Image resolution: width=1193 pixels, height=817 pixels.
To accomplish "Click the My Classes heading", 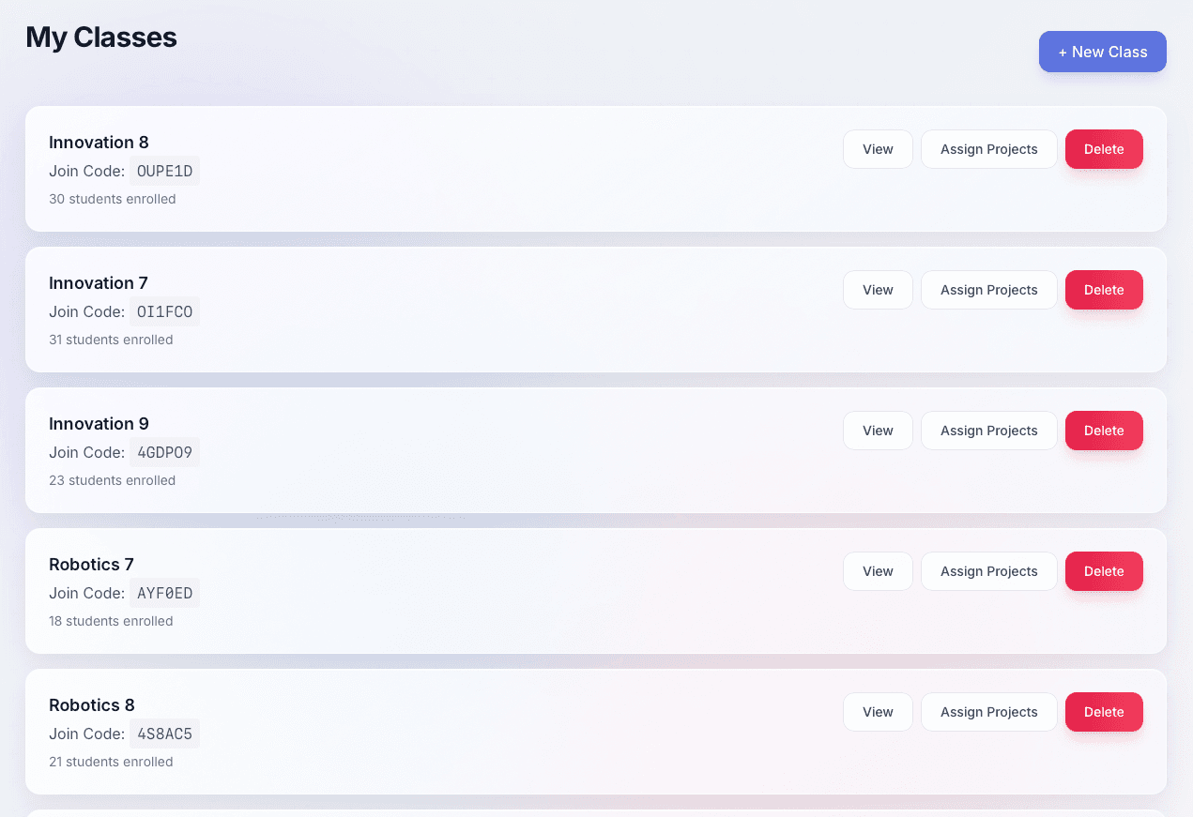I will [100, 37].
